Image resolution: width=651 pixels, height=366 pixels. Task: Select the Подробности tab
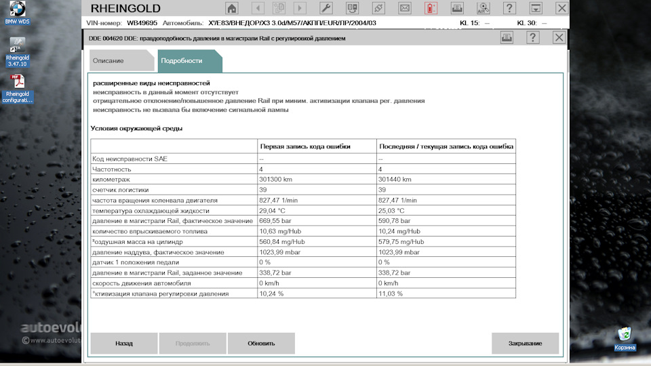(189, 60)
